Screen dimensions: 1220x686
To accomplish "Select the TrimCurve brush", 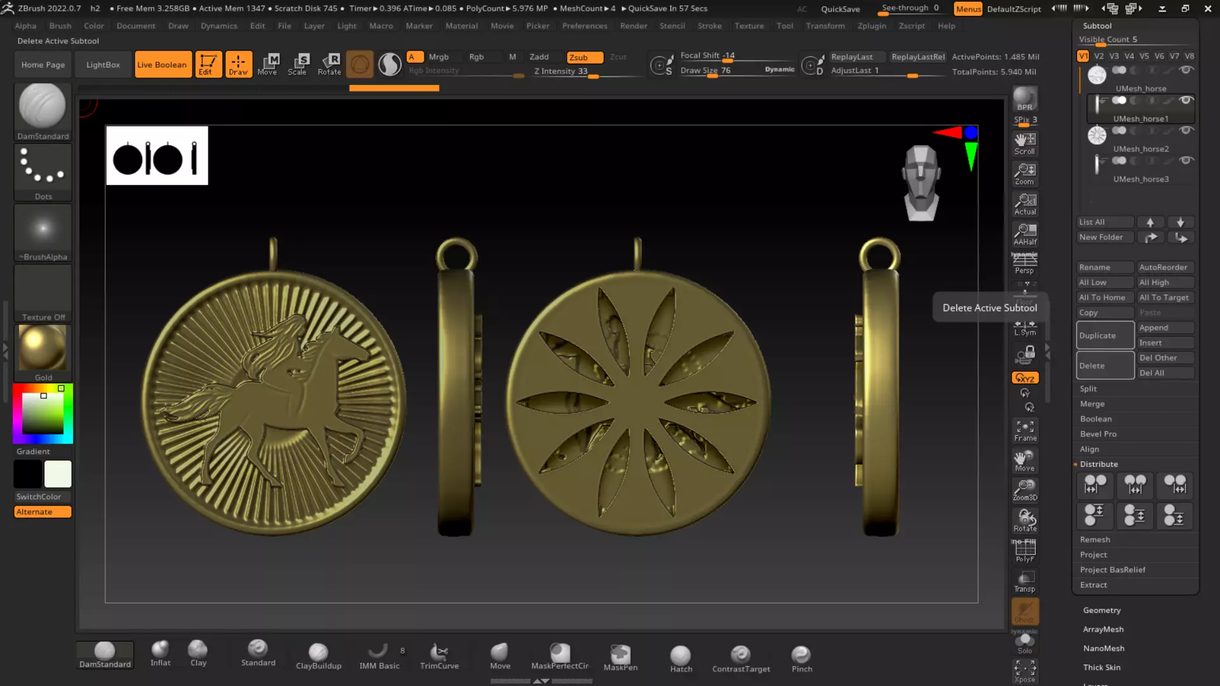I will click(439, 656).
